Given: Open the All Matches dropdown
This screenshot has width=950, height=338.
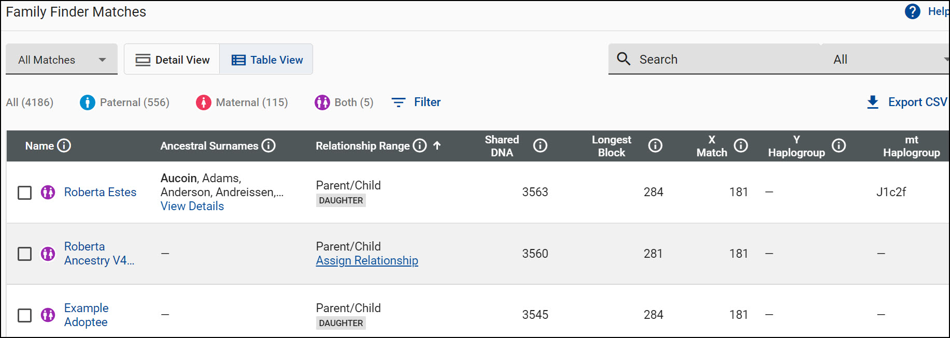Looking at the screenshot, I should coord(61,59).
